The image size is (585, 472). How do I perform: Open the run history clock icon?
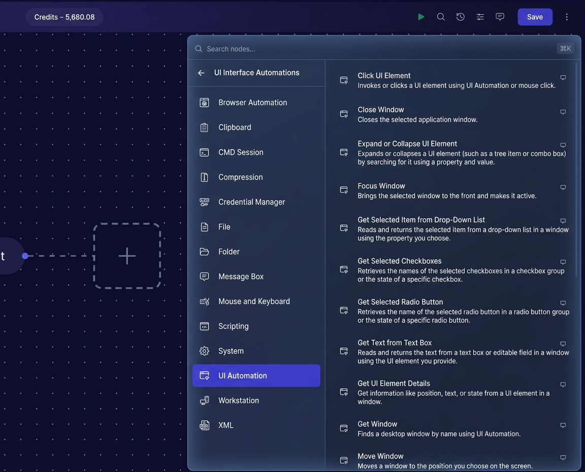pos(461,17)
